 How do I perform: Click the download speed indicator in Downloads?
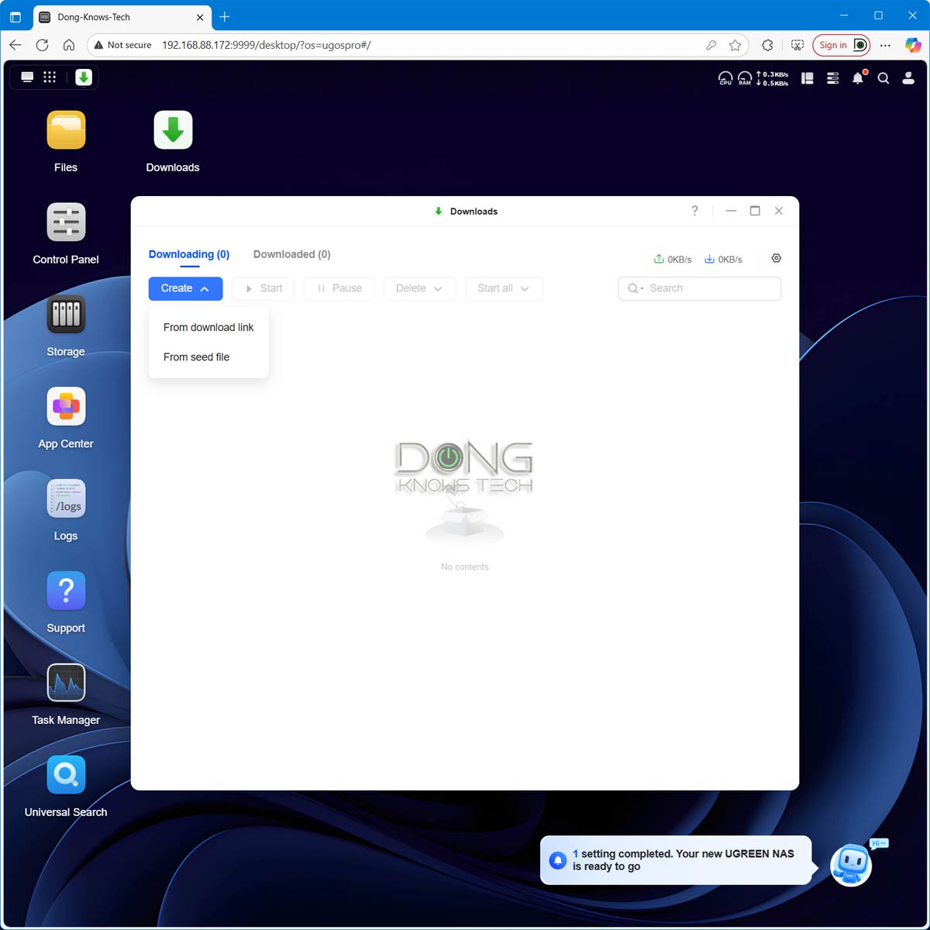[x=723, y=259]
